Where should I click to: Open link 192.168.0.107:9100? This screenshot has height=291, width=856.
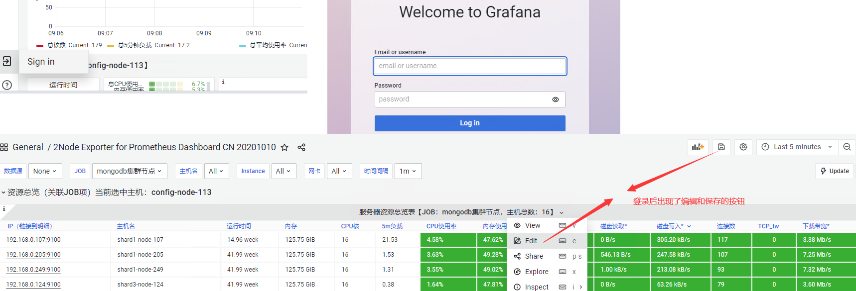33,240
